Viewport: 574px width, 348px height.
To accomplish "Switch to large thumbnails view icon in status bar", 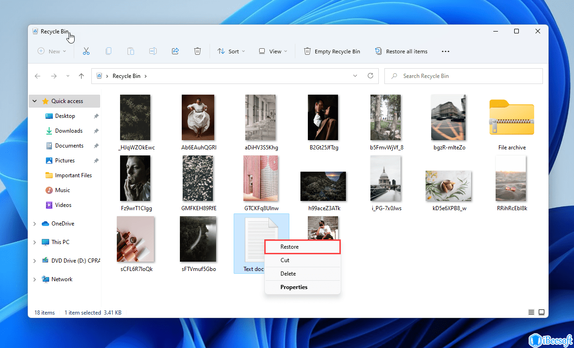I will click(x=541, y=312).
